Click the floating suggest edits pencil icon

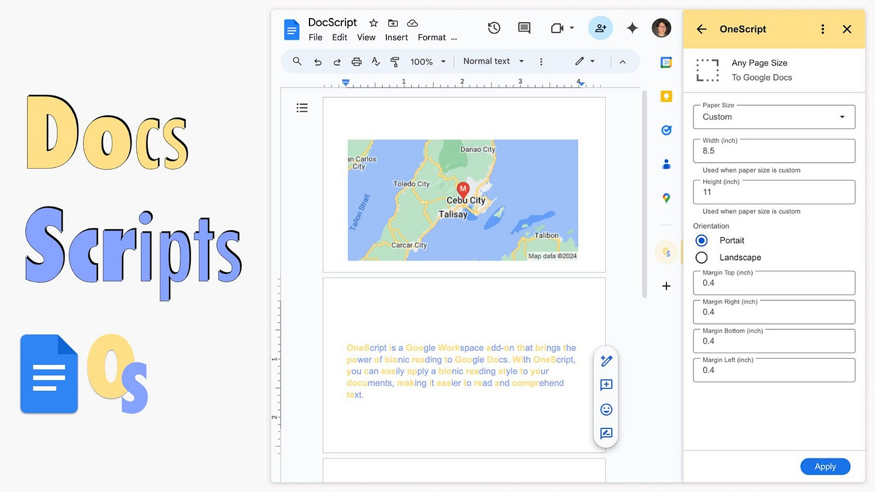click(x=606, y=360)
